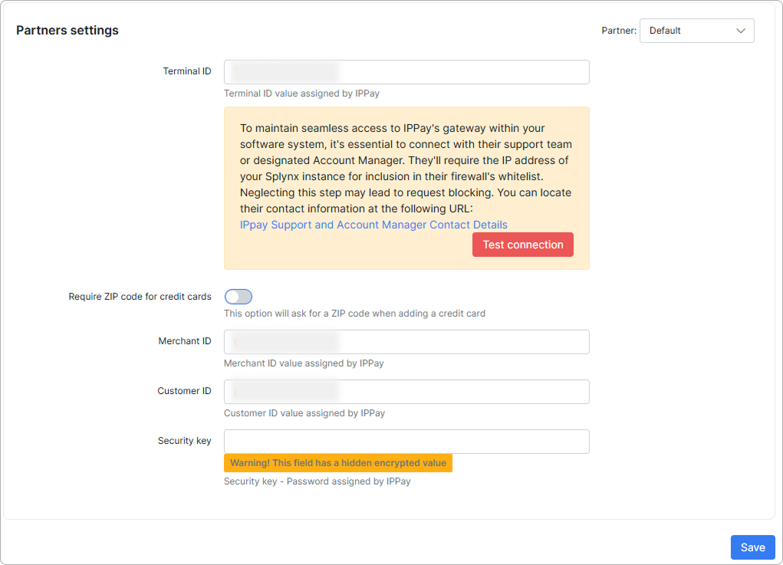The height and width of the screenshot is (565, 783).
Task: Click the Terminal ID input field
Action: (x=406, y=72)
